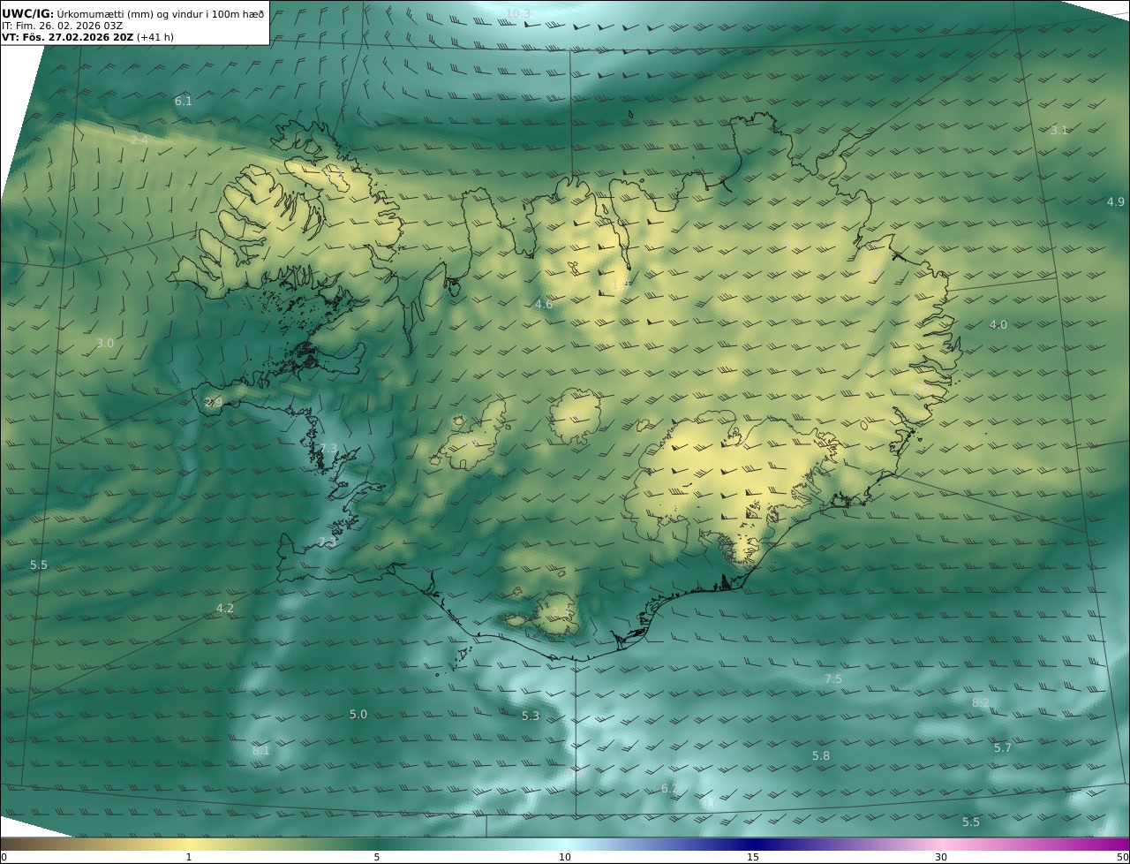Click the 10.3 value on the map
This screenshot has width=1130, height=864.
518,13
